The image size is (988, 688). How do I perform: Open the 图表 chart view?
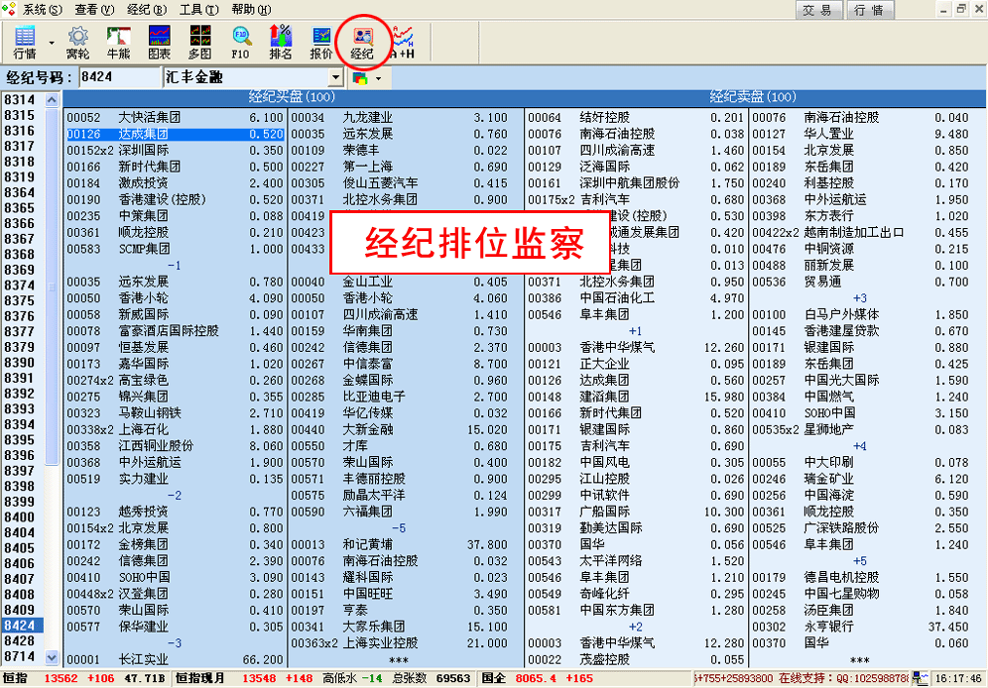tap(159, 42)
